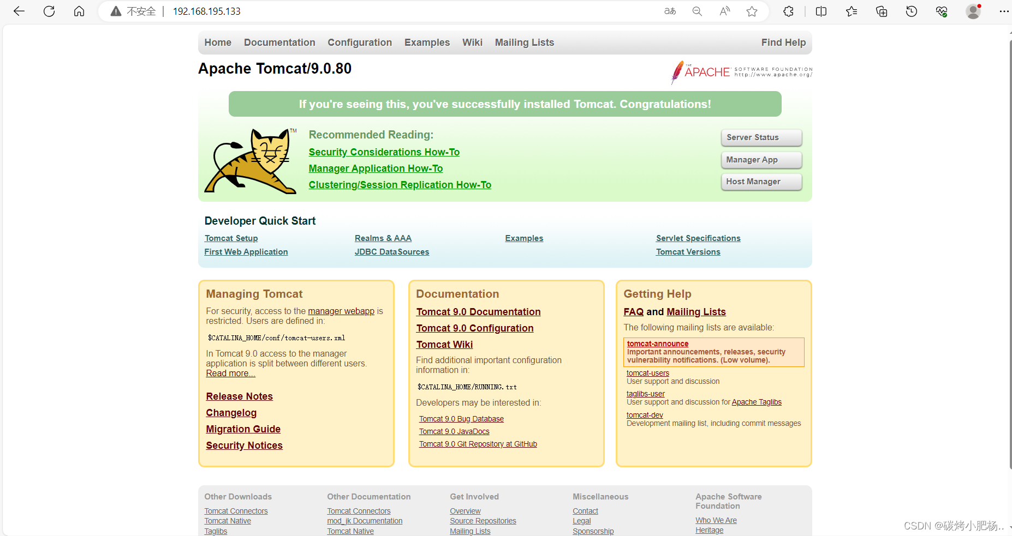Open the tomcat-dev mailing list link
Screen dimensions: 1012x536
click(x=645, y=415)
